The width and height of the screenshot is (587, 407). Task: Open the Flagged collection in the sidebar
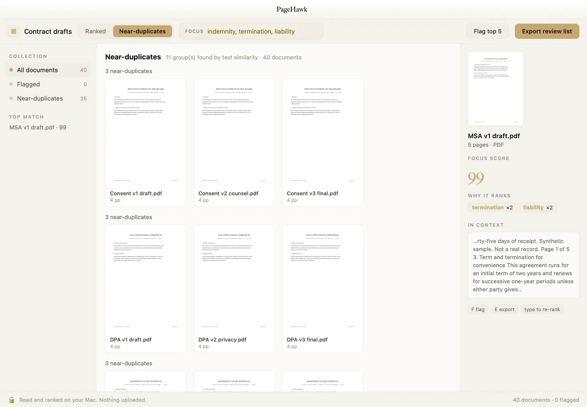pos(48,84)
